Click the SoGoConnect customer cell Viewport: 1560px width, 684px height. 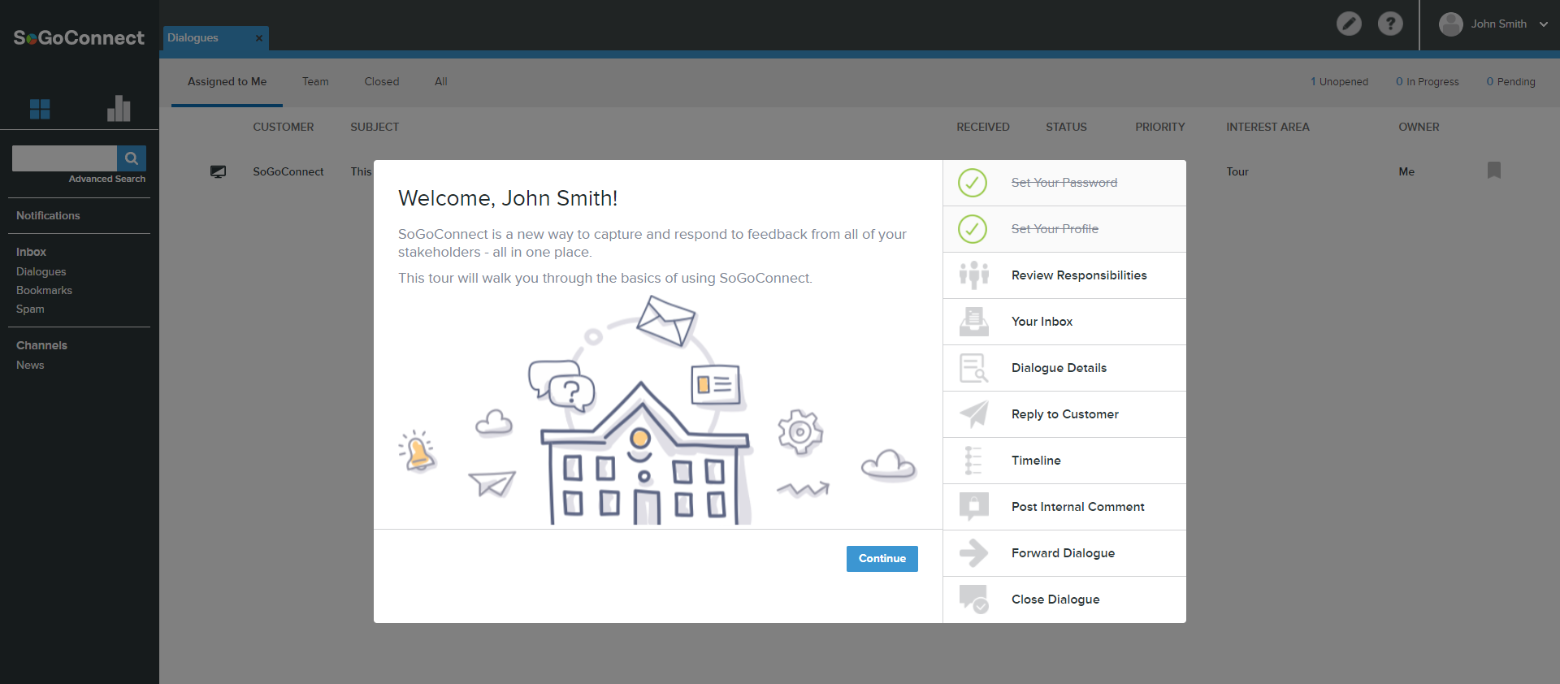point(288,171)
